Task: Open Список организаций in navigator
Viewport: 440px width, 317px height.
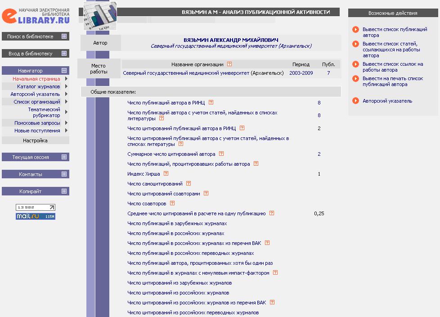Action: coord(37,102)
